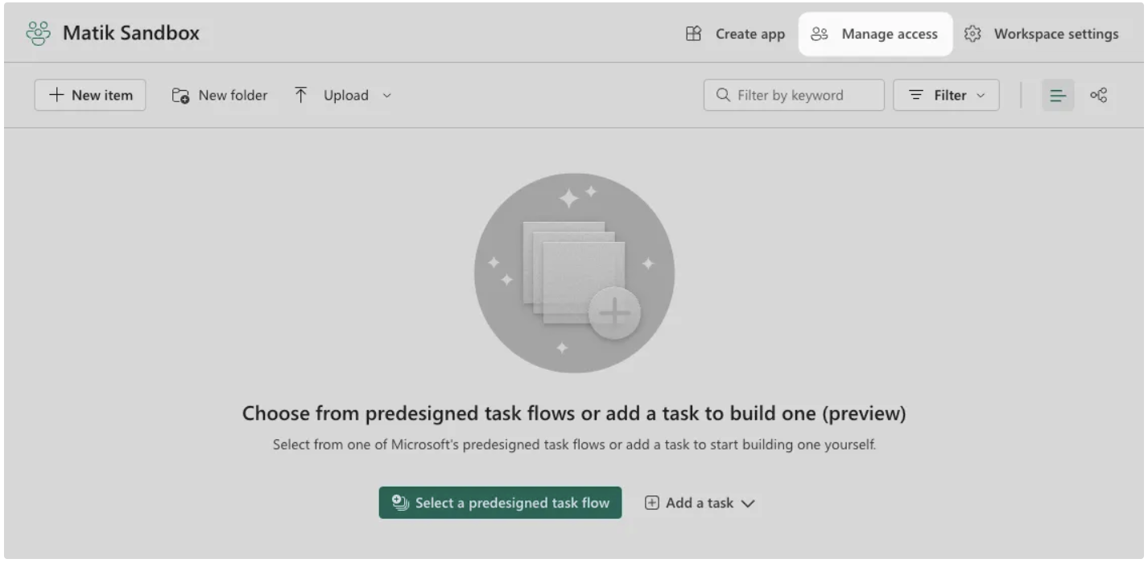The height and width of the screenshot is (563, 1148).
Task: Select a predesigned task flow
Action: (500, 503)
